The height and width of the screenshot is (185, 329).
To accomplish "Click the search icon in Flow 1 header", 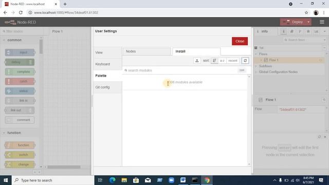I will pos(324,100).
